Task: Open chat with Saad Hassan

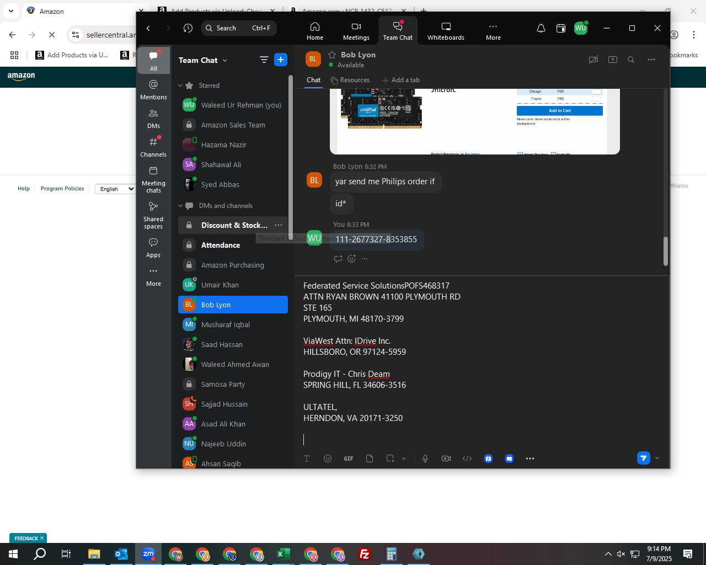Action: point(233,344)
